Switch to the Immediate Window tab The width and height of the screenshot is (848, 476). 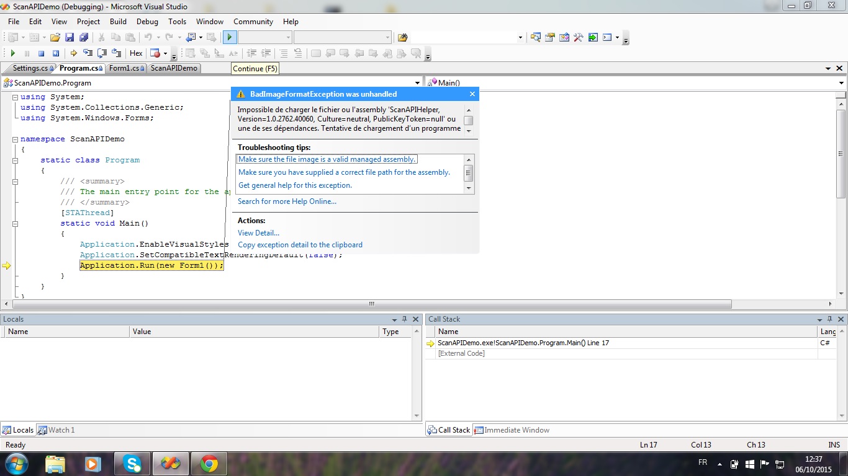512,430
